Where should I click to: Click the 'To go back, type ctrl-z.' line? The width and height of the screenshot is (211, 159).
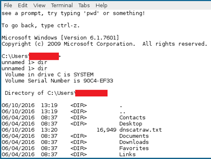coord(41,25)
